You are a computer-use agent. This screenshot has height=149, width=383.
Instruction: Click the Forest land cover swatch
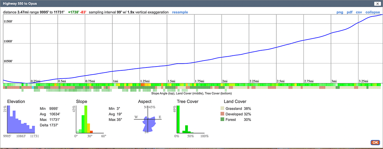pos(223,120)
